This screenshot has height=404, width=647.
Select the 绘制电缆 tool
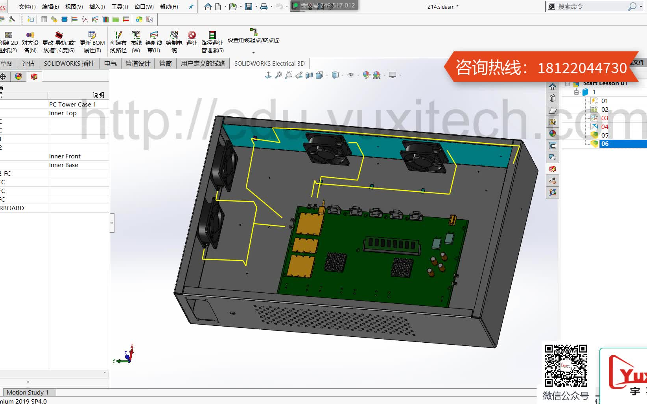point(174,42)
